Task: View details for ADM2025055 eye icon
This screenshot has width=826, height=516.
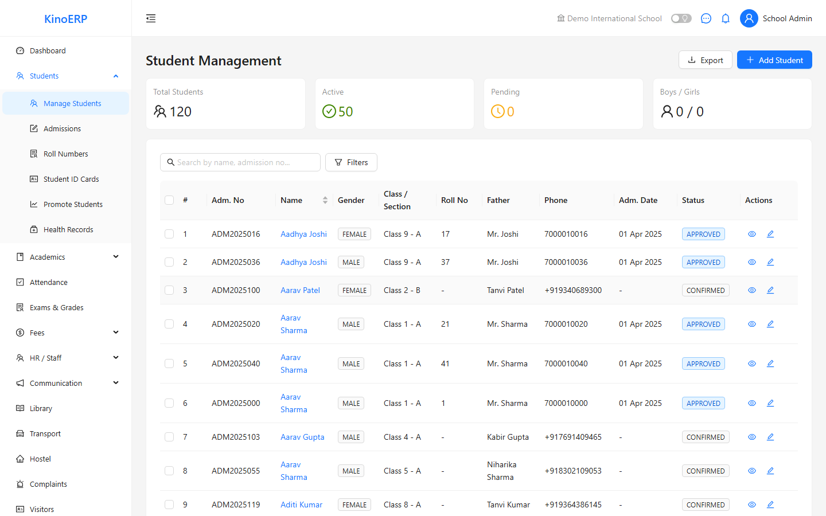Action: (752, 471)
